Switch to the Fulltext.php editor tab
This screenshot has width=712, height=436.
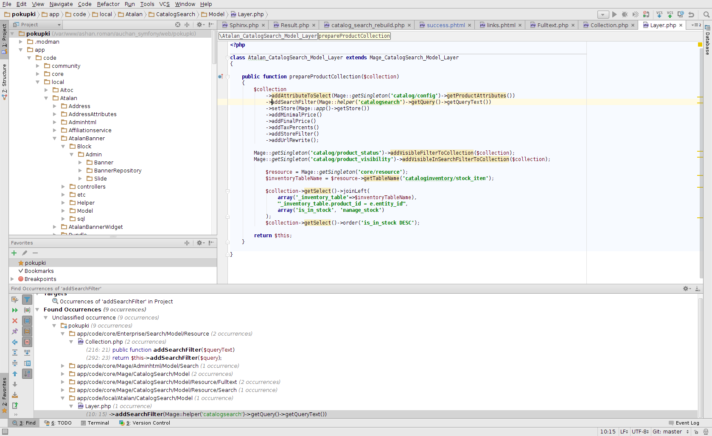coord(552,25)
